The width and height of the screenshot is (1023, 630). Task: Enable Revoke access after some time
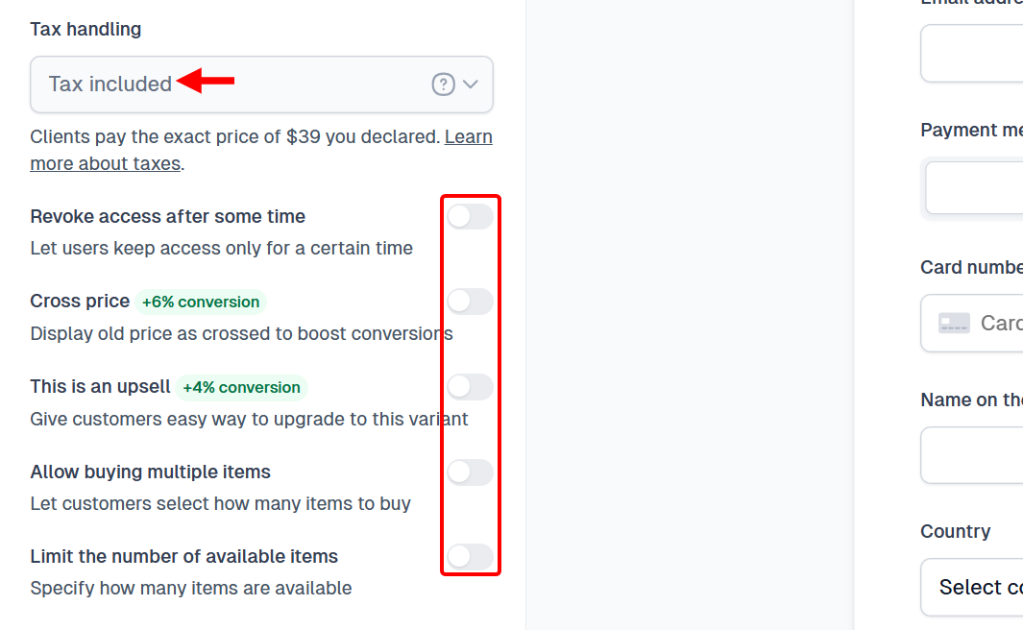coord(470,216)
